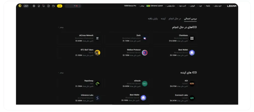Click the yellow round avatar icon
This screenshot has width=254, height=112.
coord(20,6)
